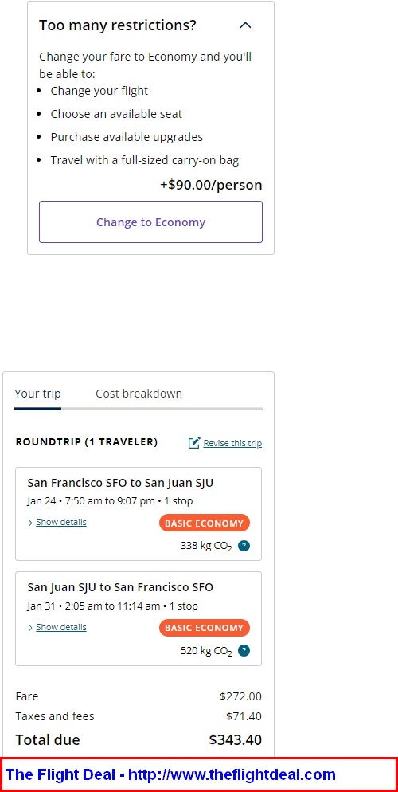Viewport: 398px width, 792px height.
Task: Select San Francisco SFO to San Juan card
Action: pyautogui.click(x=139, y=514)
